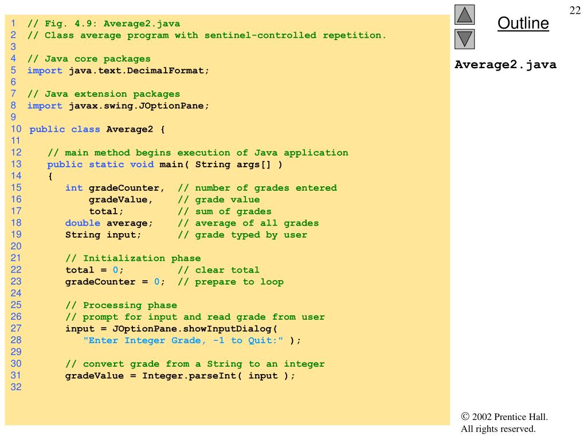The image size is (587, 440).
Task: Click the comment "// number of grades entered"
Action: (x=257, y=188)
